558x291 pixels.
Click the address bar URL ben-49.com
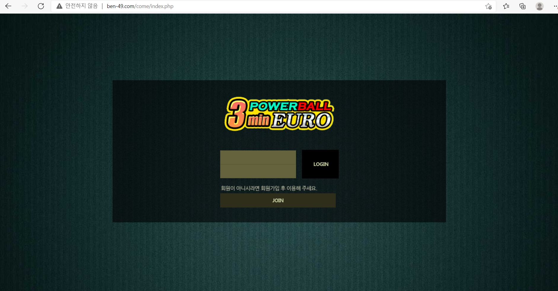[140, 6]
